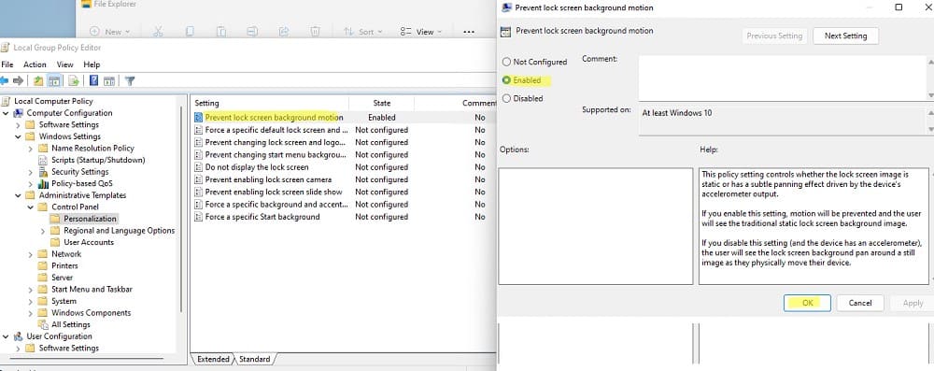Click the Help book toolbar icon
Image resolution: width=934 pixels, height=371 pixels.
[93, 80]
